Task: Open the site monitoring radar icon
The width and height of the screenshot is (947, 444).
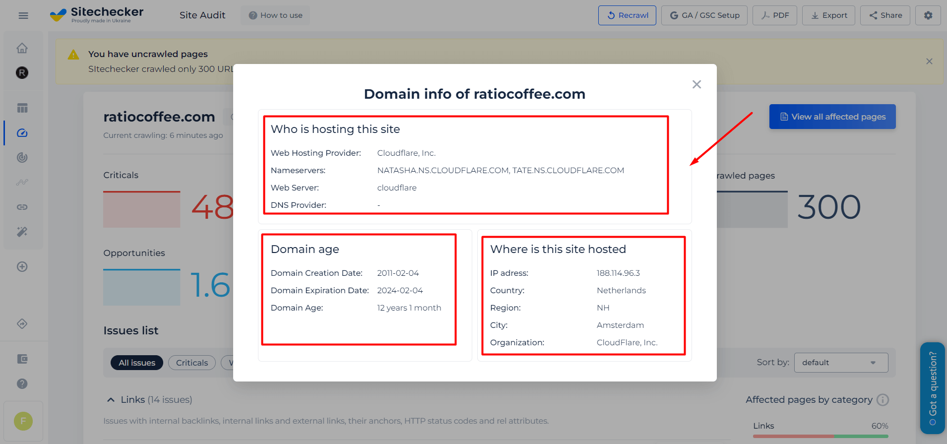Action: (22, 158)
